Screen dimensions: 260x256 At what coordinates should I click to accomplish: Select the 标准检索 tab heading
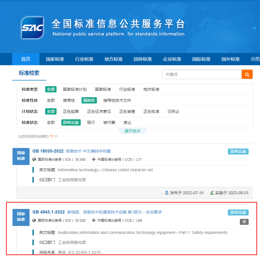tap(29, 73)
